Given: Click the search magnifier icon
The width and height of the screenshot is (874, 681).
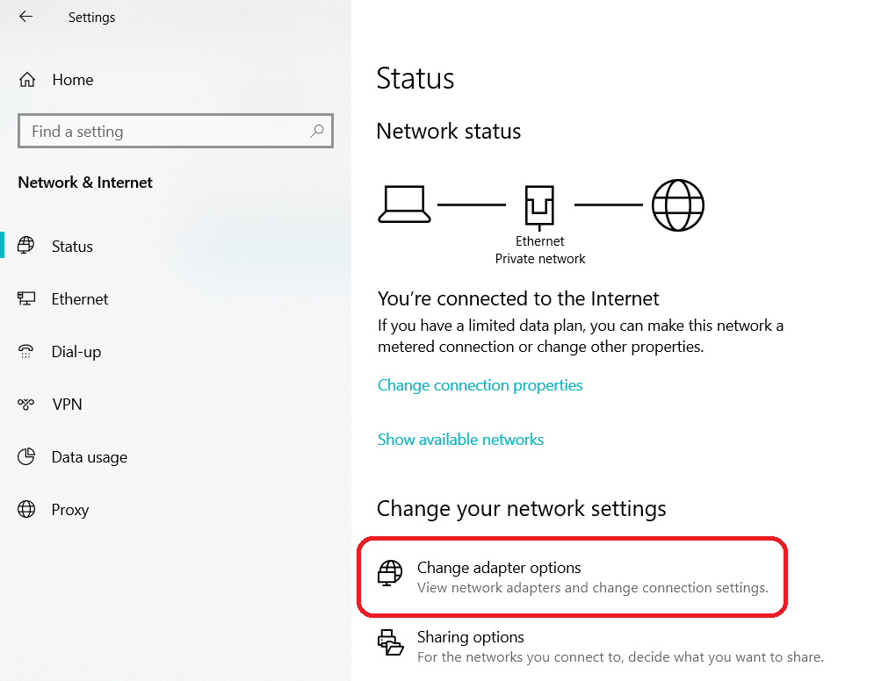Looking at the screenshot, I should pyautogui.click(x=317, y=132).
